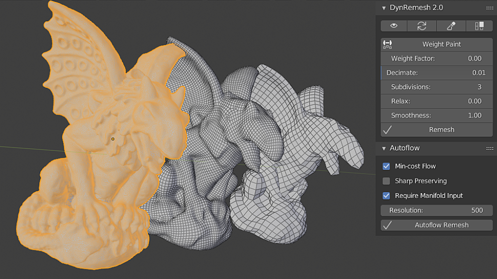Click the Smoothness slider field
This screenshot has height=279, width=497.
[436, 115]
